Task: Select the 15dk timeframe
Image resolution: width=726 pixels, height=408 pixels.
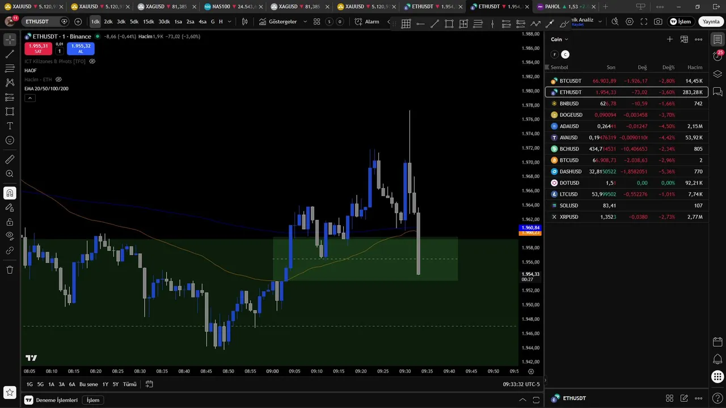Action: tap(149, 22)
